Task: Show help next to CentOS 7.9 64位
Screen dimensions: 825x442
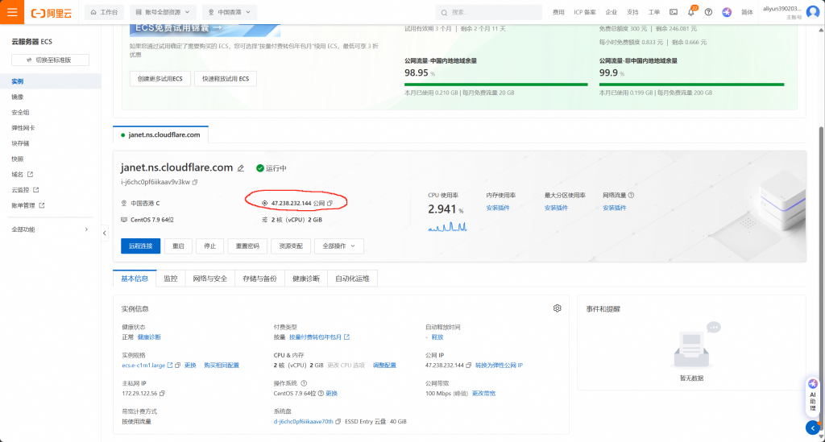Action: (x=321, y=393)
